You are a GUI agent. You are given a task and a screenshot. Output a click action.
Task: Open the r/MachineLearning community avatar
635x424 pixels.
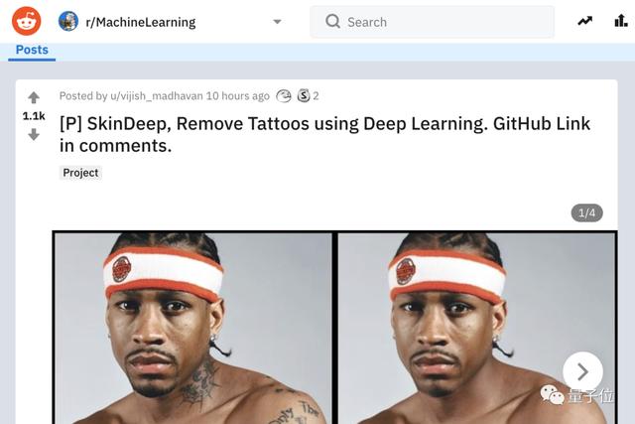click(68, 22)
